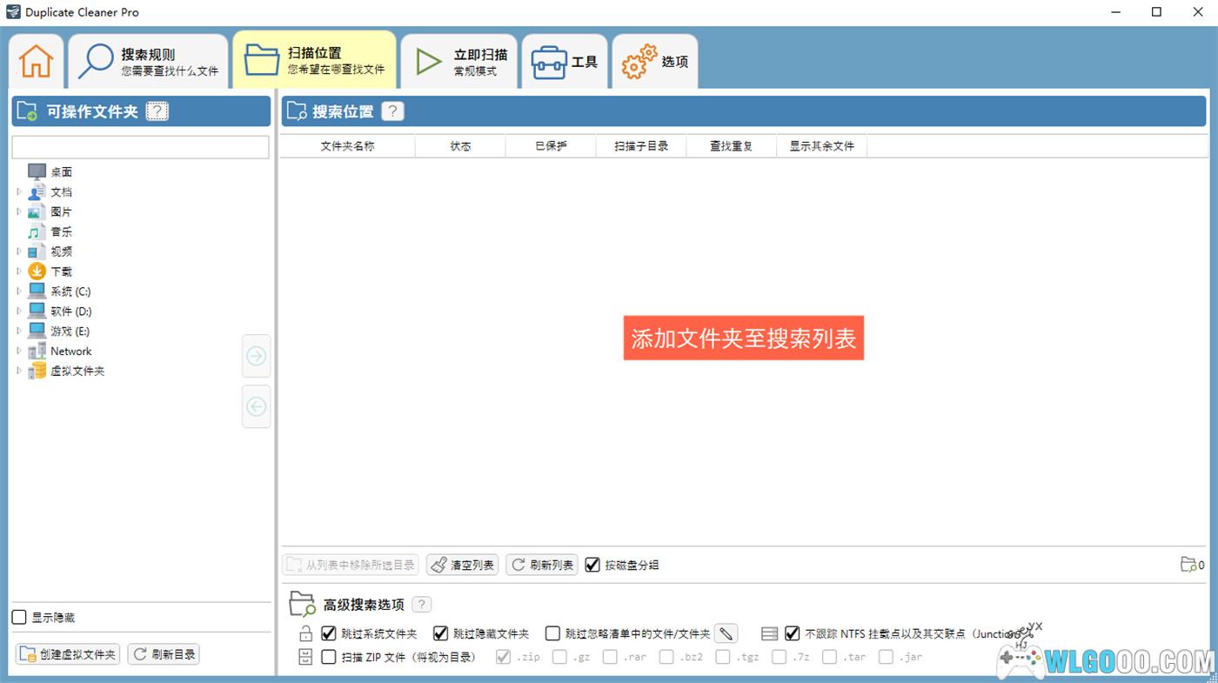Image resolution: width=1218 pixels, height=683 pixels.
Task: Click the left arrow remove-folder icon
Action: point(257,406)
